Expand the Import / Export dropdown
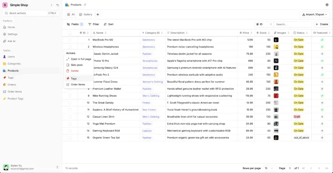This screenshot has width=333, height=173. [315, 14]
